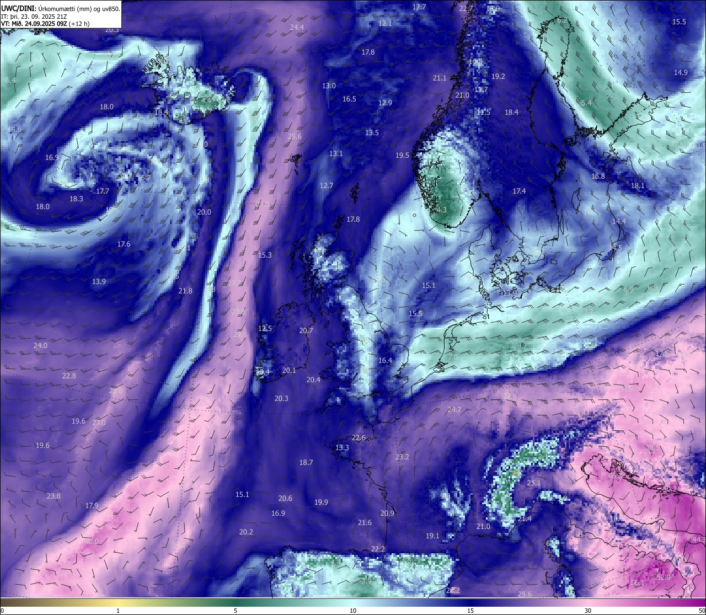Click the 22.2 value near Spain

pos(378,549)
